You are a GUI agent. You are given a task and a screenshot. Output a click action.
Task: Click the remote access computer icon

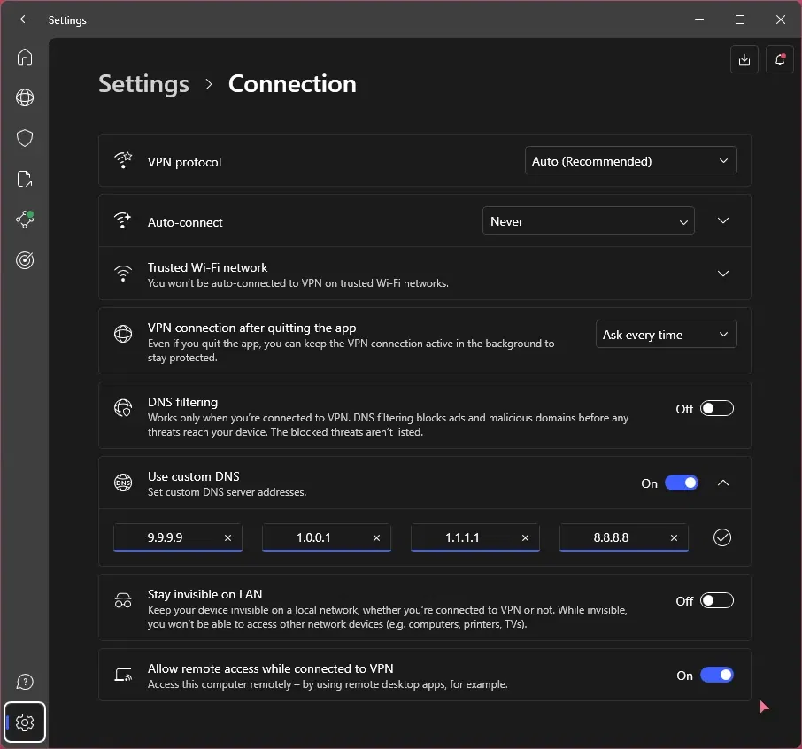point(123,675)
